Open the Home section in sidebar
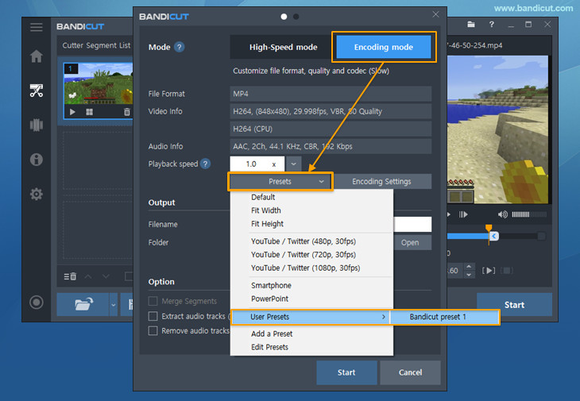Image resolution: width=580 pixels, height=401 pixels. tap(36, 56)
